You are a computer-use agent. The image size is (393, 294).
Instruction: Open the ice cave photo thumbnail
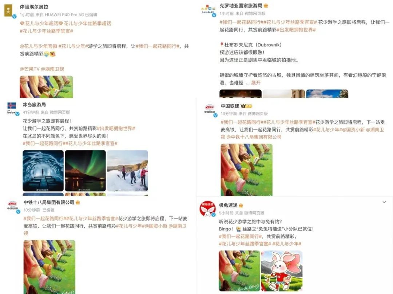pyautogui.click(x=43, y=171)
